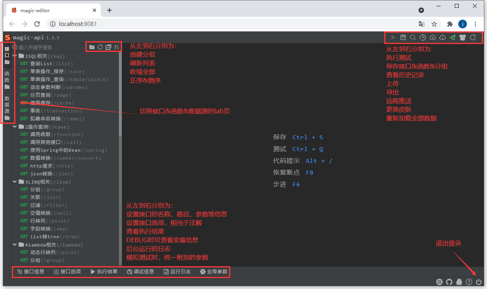Click the GitHub icon in the status bar
The image size is (487, 289).
point(449,282)
